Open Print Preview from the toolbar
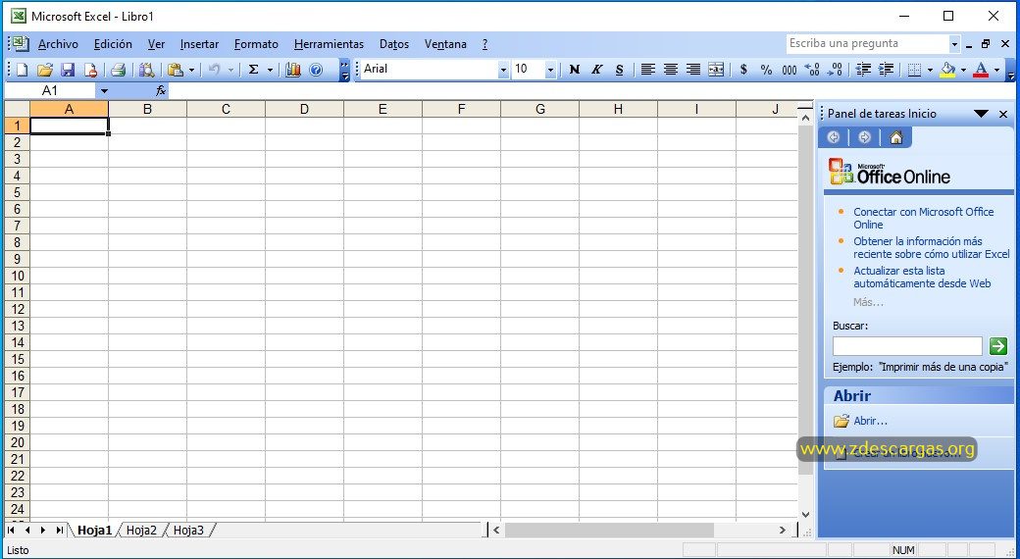The height and width of the screenshot is (559, 1020). pyautogui.click(x=146, y=70)
